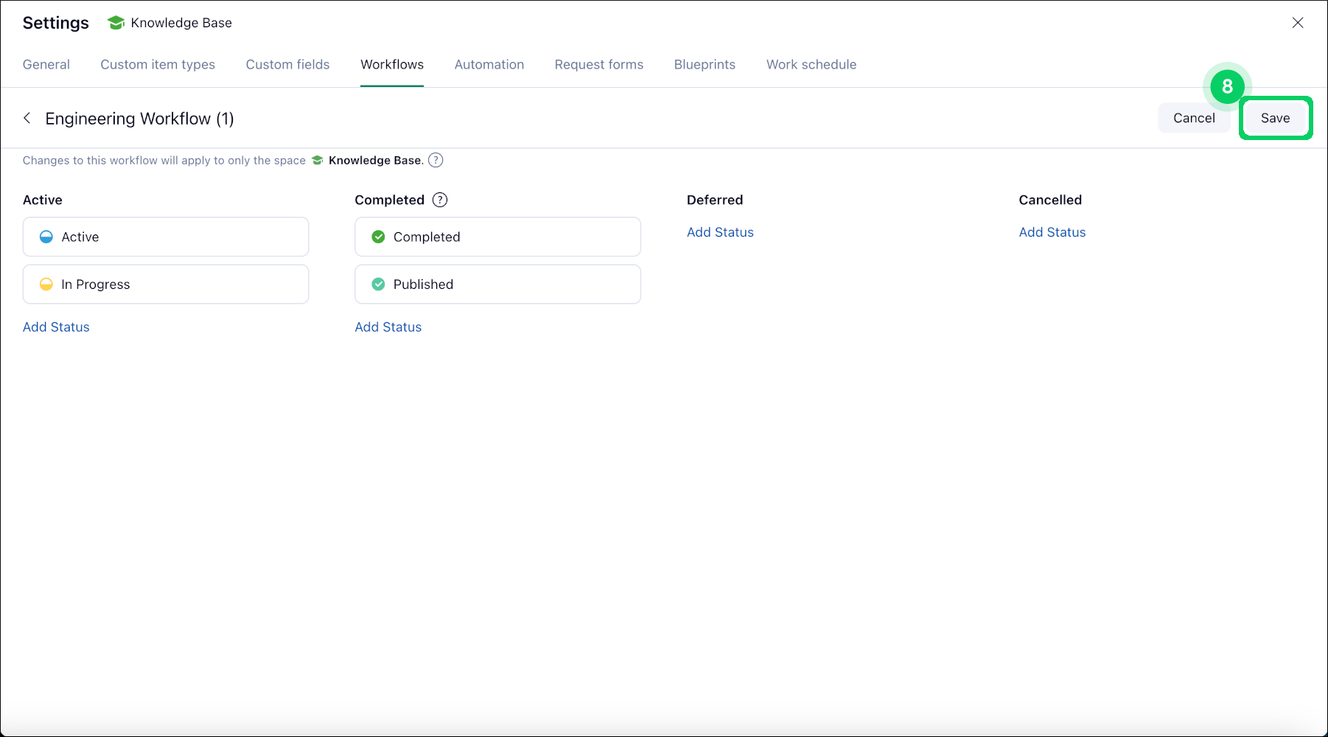Select the In Progress status card
The width and height of the screenshot is (1328, 737).
(x=166, y=284)
